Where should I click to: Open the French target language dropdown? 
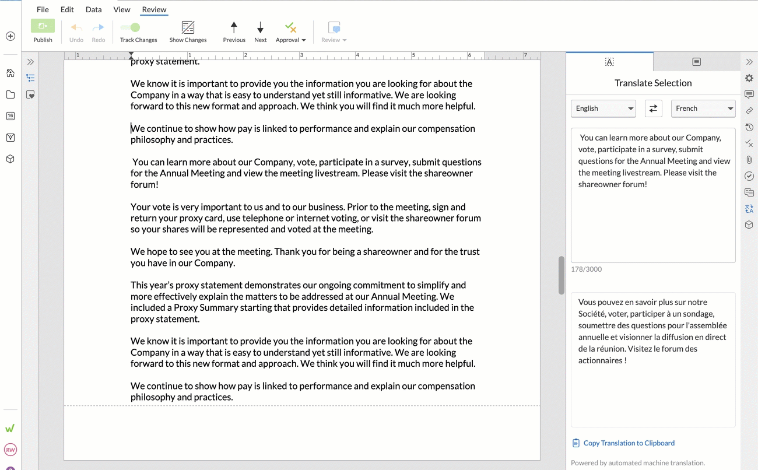(703, 108)
